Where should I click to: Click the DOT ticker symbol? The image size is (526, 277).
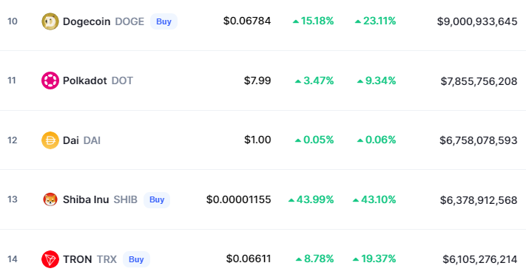tap(122, 81)
